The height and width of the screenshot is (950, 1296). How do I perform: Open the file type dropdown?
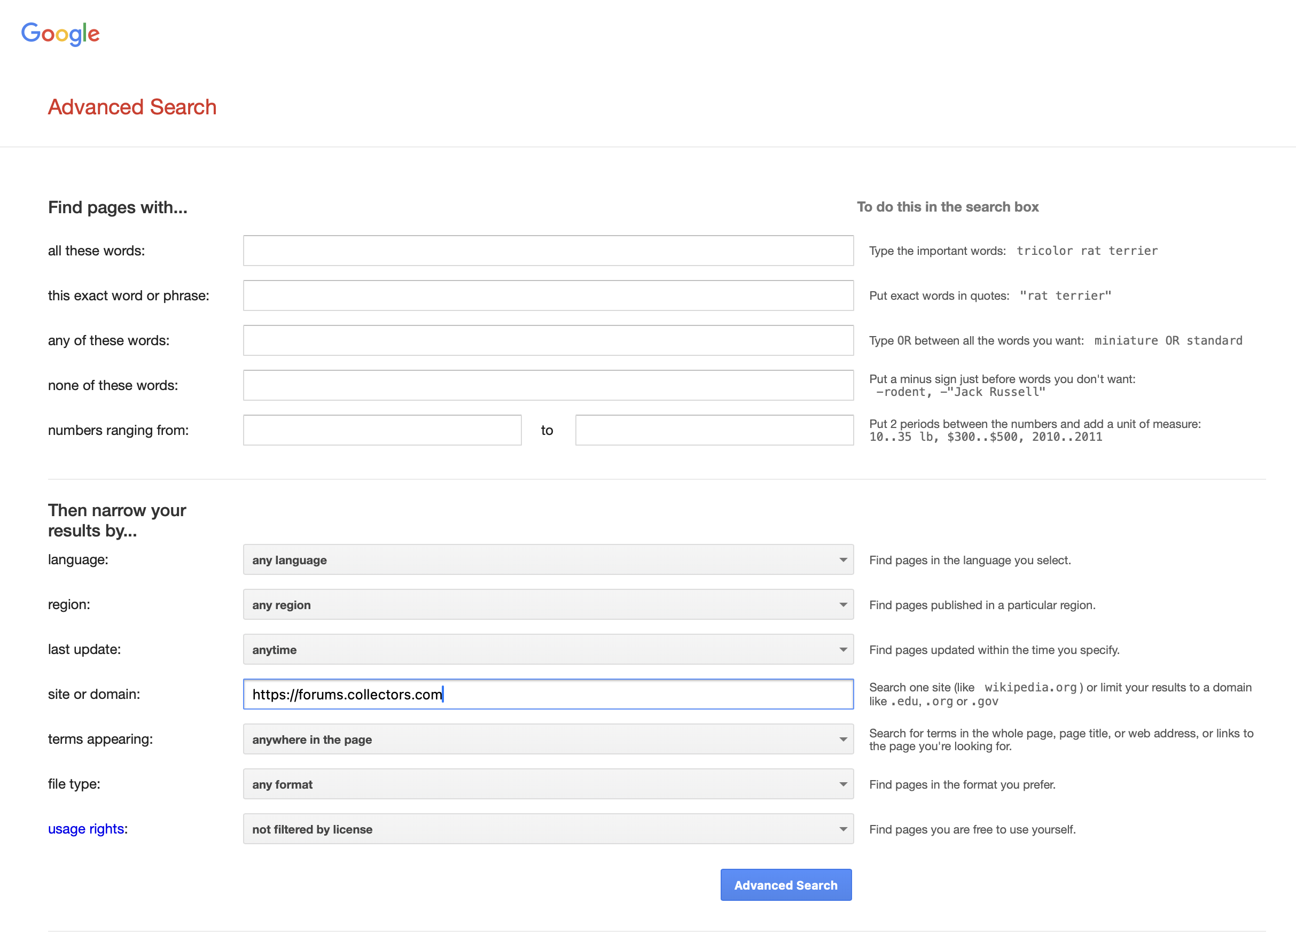tap(548, 784)
